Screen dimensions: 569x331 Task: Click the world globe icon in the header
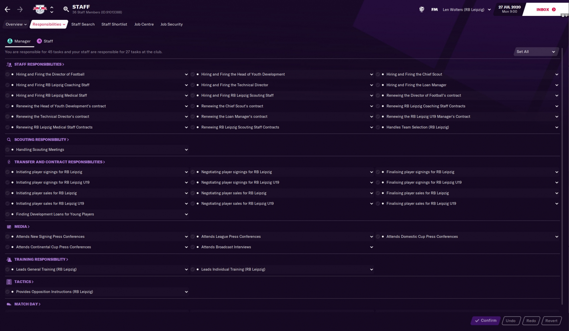pyautogui.click(x=422, y=9)
